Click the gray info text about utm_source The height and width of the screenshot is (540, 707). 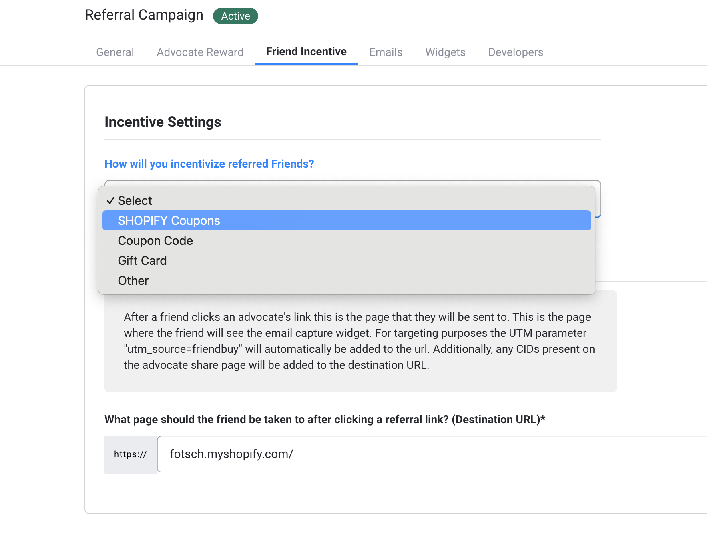[359, 341]
